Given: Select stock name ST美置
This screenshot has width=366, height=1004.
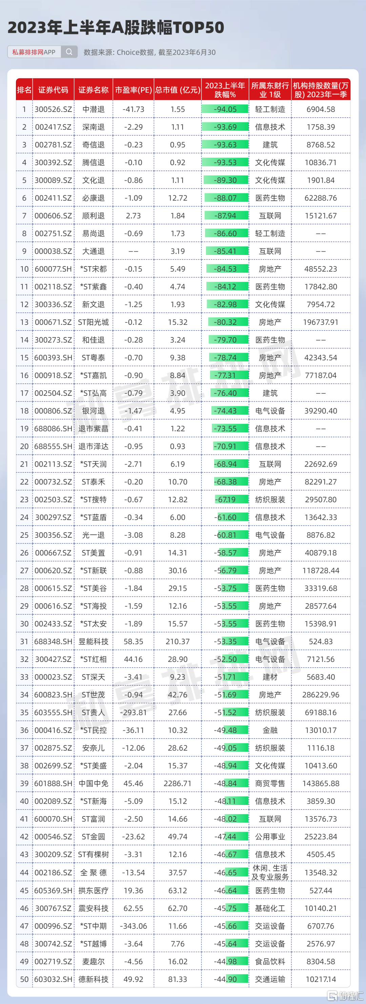Looking at the screenshot, I should click(94, 552).
